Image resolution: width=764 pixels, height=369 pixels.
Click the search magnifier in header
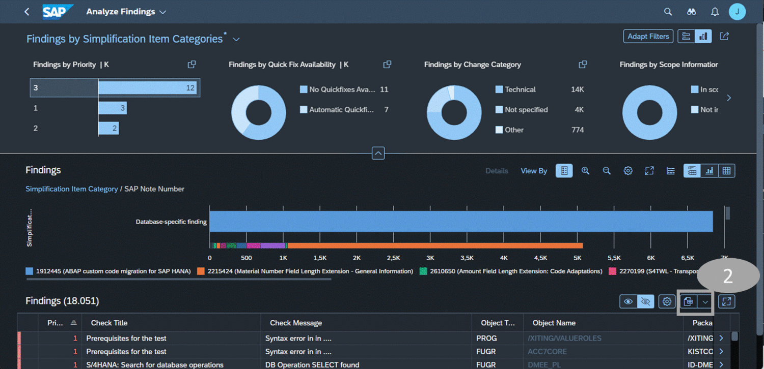tap(668, 12)
